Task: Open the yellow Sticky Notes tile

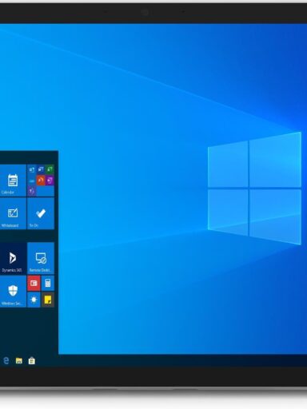Action: point(48,300)
